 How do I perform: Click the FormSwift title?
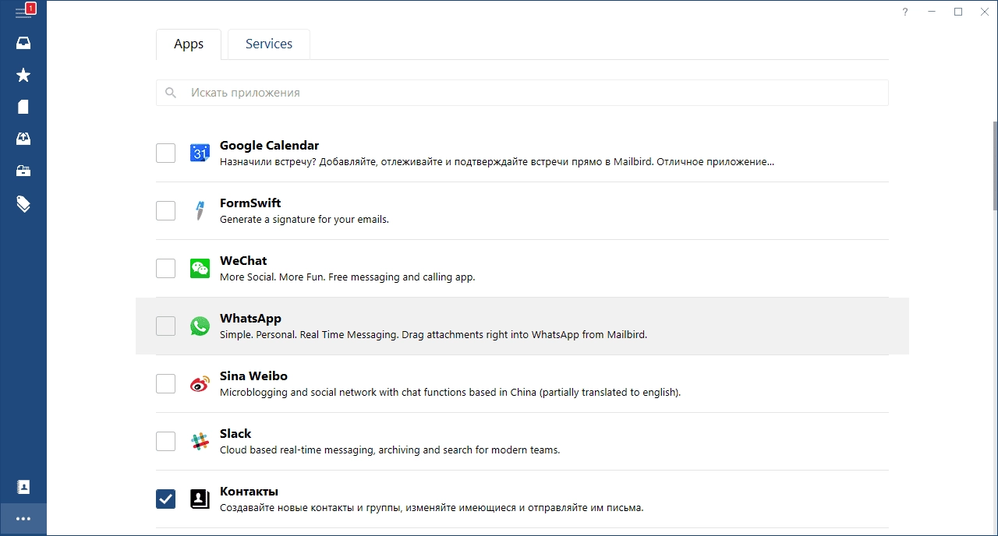pyautogui.click(x=250, y=203)
